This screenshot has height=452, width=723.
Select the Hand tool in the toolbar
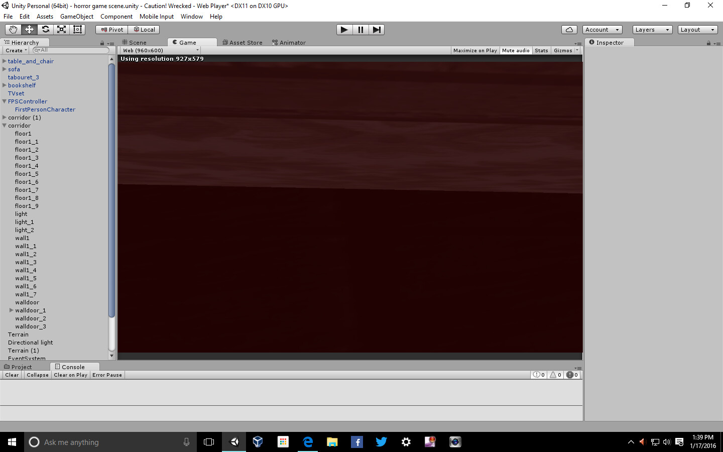click(x=13, y=29)
